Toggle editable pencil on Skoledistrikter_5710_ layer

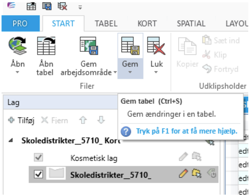[x=183, y=174]
